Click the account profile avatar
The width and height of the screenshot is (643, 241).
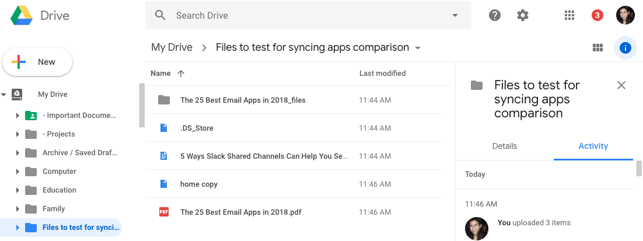coord(625,16)
